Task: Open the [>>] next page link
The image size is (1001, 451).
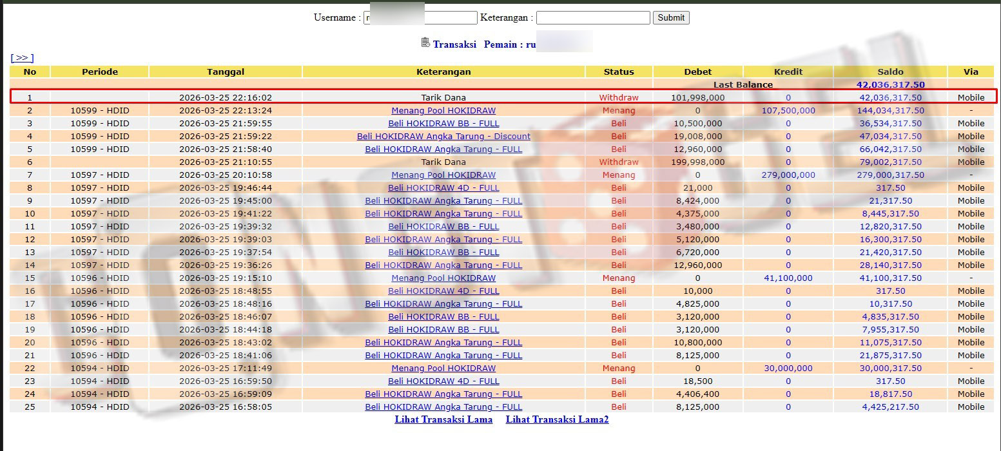Action: tap(22, 58)
